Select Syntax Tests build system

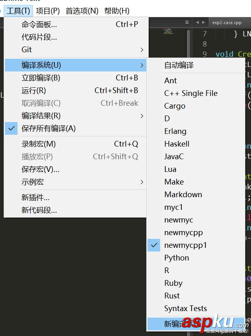coord(196,308)
